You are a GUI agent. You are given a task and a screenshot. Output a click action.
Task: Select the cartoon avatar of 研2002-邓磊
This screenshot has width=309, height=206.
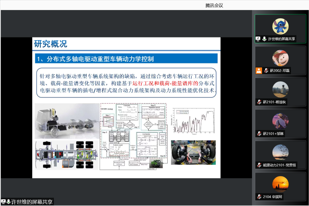point(280,58)
